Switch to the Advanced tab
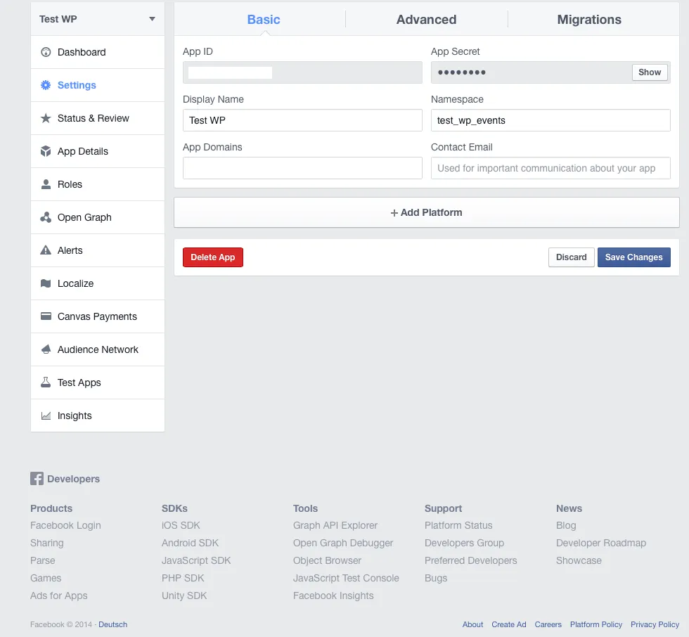 point(426,19)
